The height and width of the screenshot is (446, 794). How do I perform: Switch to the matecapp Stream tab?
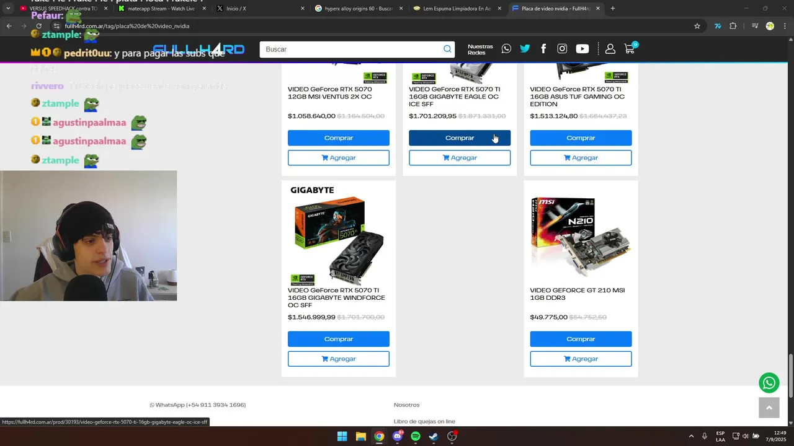tap(162, 9)
